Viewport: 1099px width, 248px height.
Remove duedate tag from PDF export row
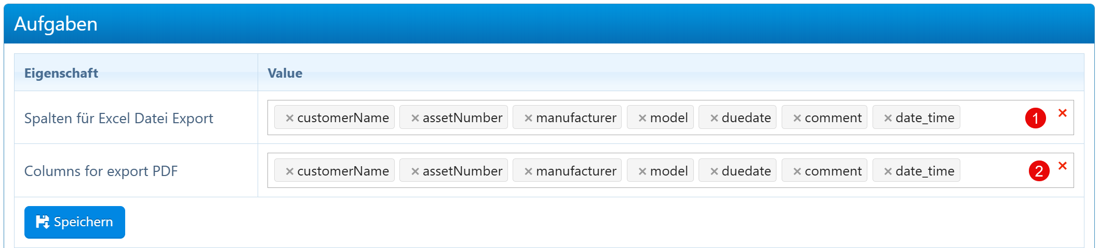(x=714, y=171)
